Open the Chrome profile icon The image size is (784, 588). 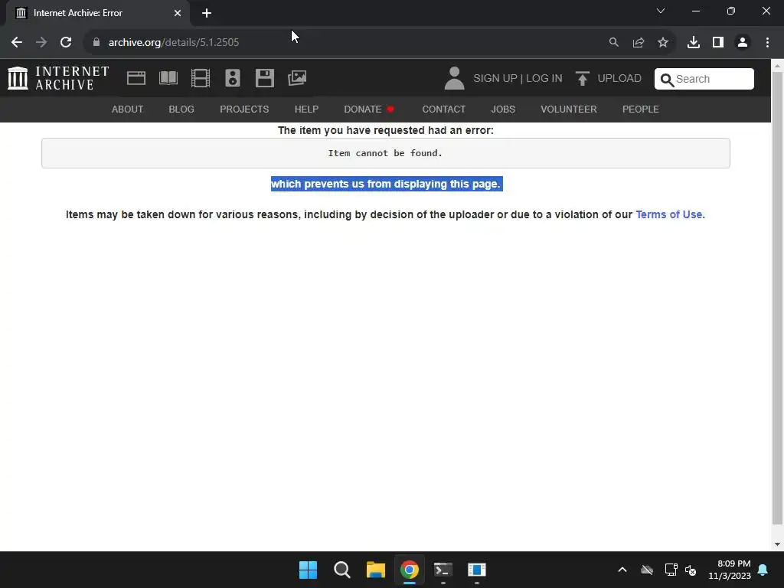(x=743, y=42)
